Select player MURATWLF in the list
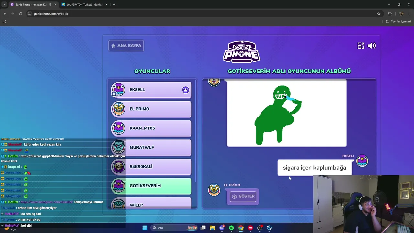Image resolution: width=414 pixels, height=233 pixels. pos(151,147)
